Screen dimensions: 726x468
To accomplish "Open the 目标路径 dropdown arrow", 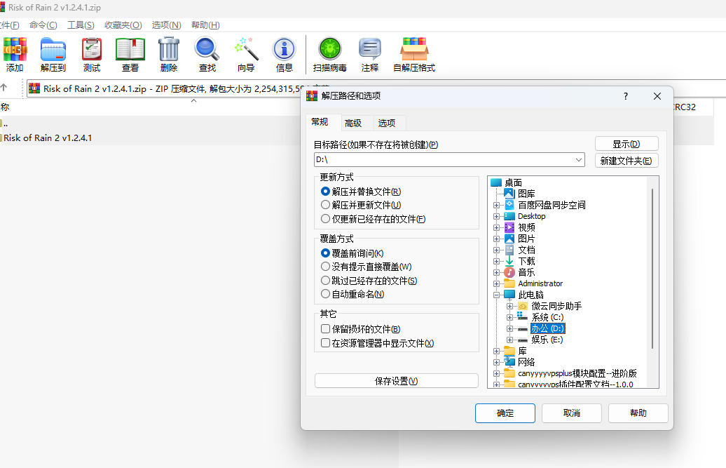I will click(579, 160).
